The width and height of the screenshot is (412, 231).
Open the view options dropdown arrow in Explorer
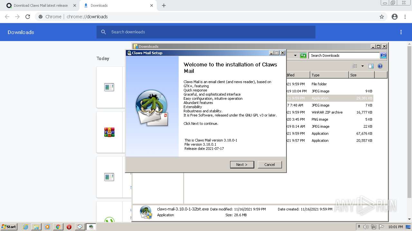362,66
